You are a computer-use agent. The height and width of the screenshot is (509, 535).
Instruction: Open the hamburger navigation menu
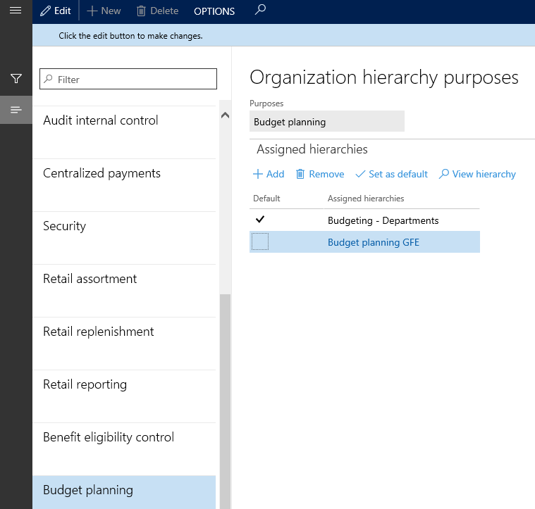[16, 11]
